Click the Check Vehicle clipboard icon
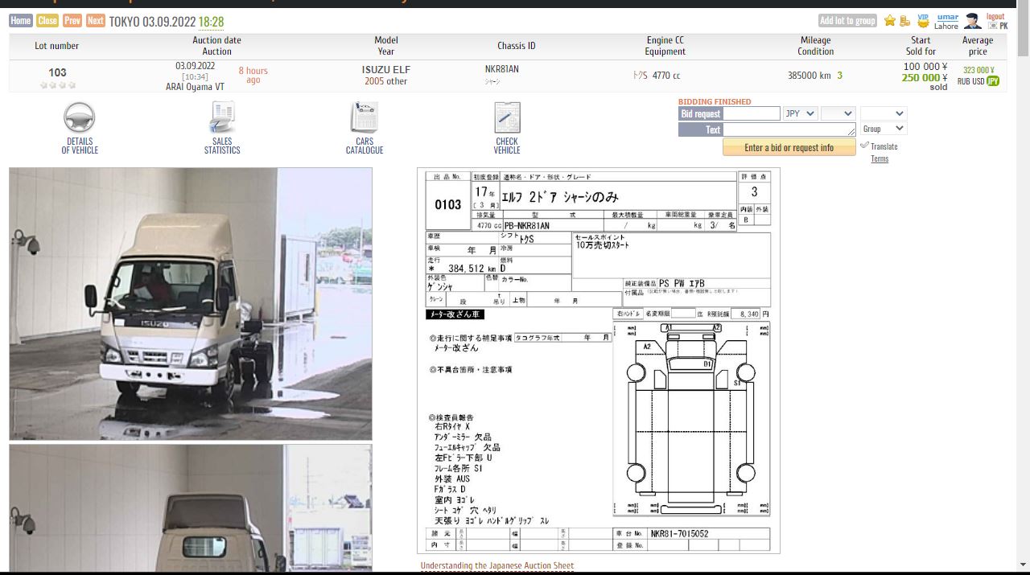This screenshot has height=575, width=1030. coord(507,118)
